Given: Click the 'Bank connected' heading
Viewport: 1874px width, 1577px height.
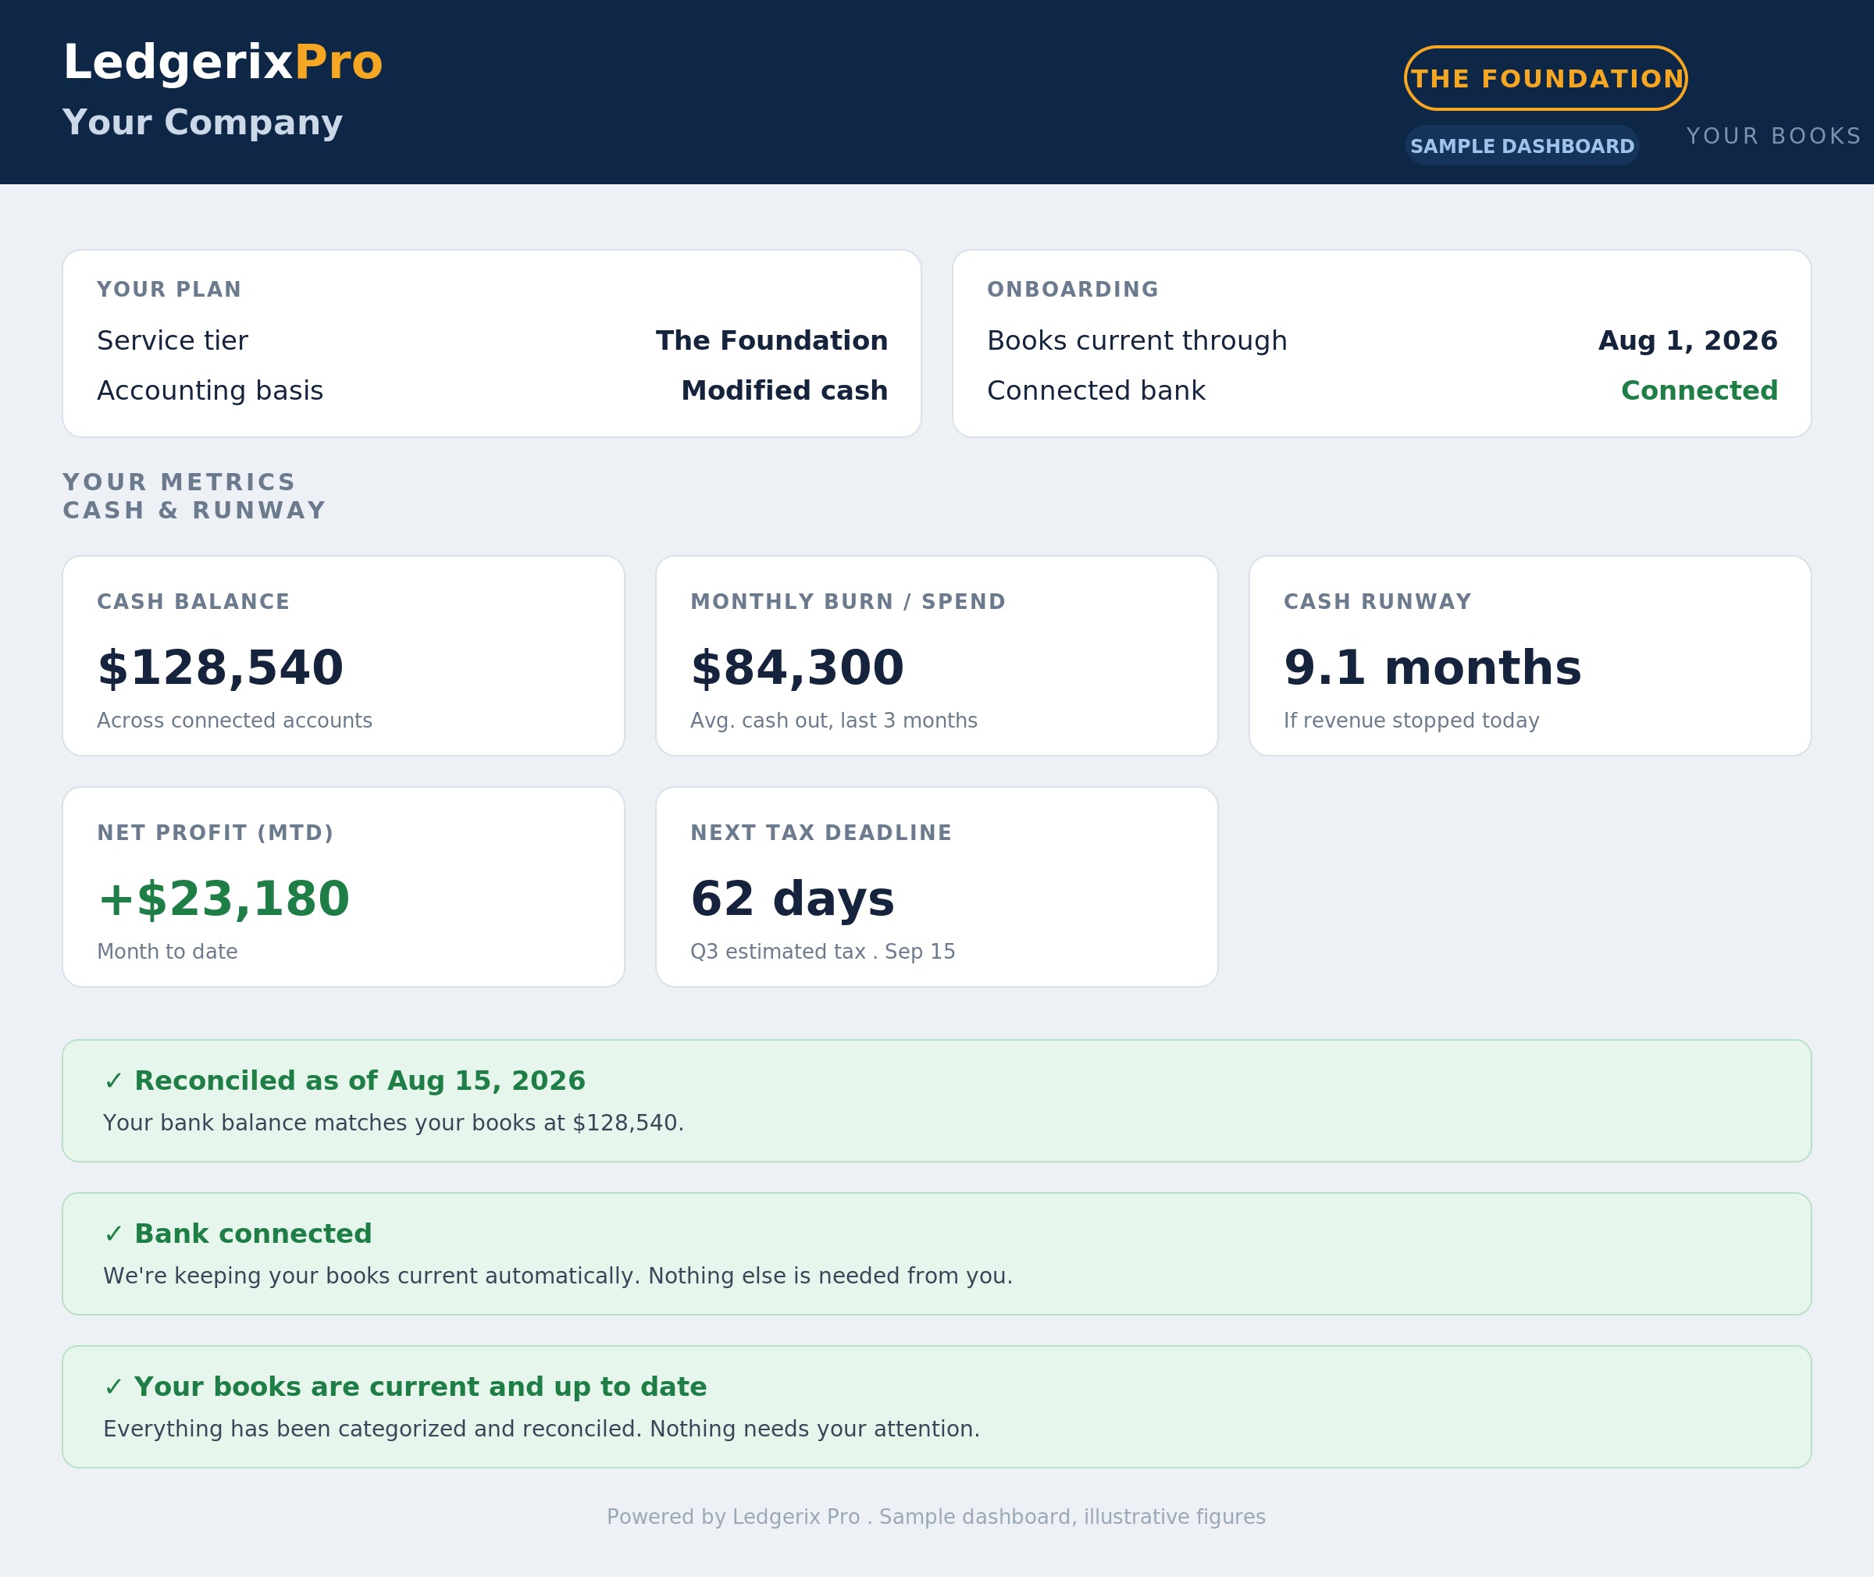Looking at the screenshot, I should click(253, 1233).
